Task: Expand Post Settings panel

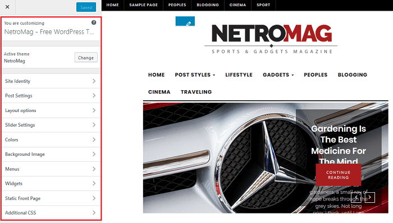Action: (x=51, y=95)
